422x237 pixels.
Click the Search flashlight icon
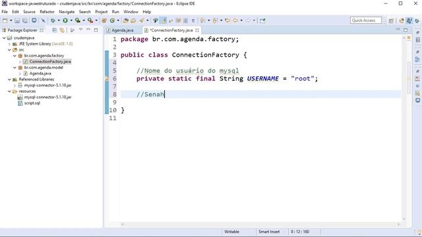[141, 20]
